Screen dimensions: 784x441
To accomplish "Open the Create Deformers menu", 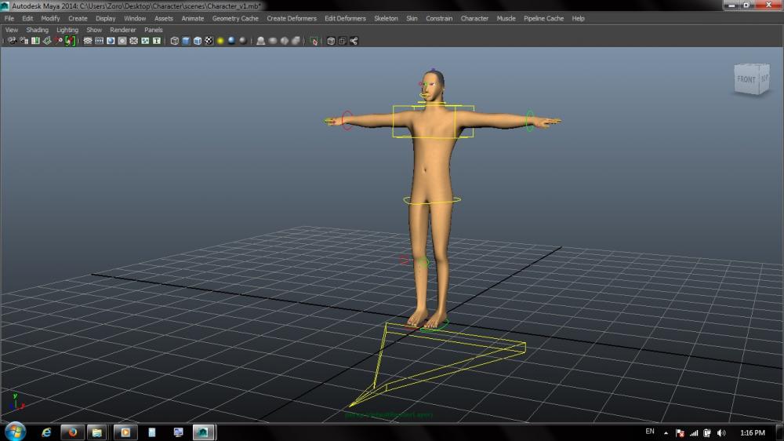I will click(x=292, y=18).
